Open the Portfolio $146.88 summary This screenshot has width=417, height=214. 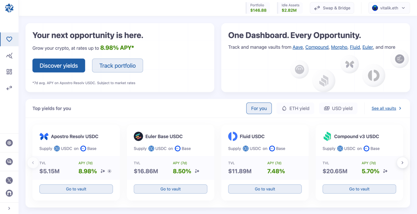pos(258,8)
